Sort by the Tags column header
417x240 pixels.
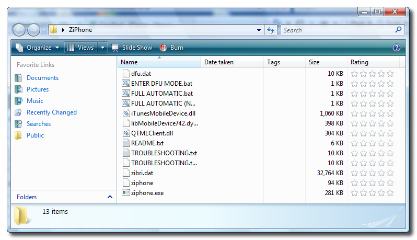tap(284, 62)
